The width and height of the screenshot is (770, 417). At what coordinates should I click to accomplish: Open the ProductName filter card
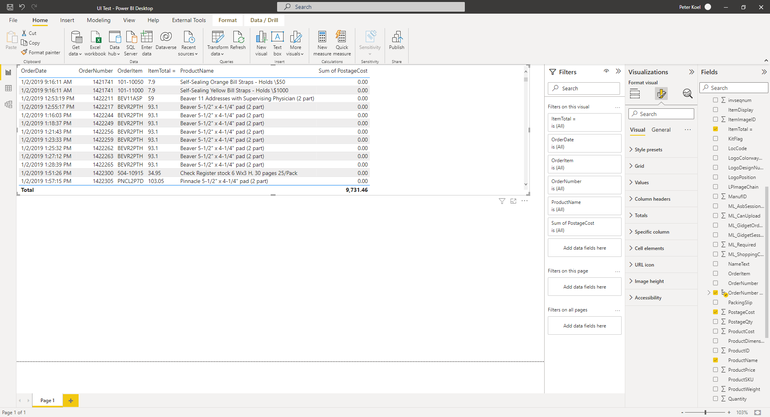(584, 206)
